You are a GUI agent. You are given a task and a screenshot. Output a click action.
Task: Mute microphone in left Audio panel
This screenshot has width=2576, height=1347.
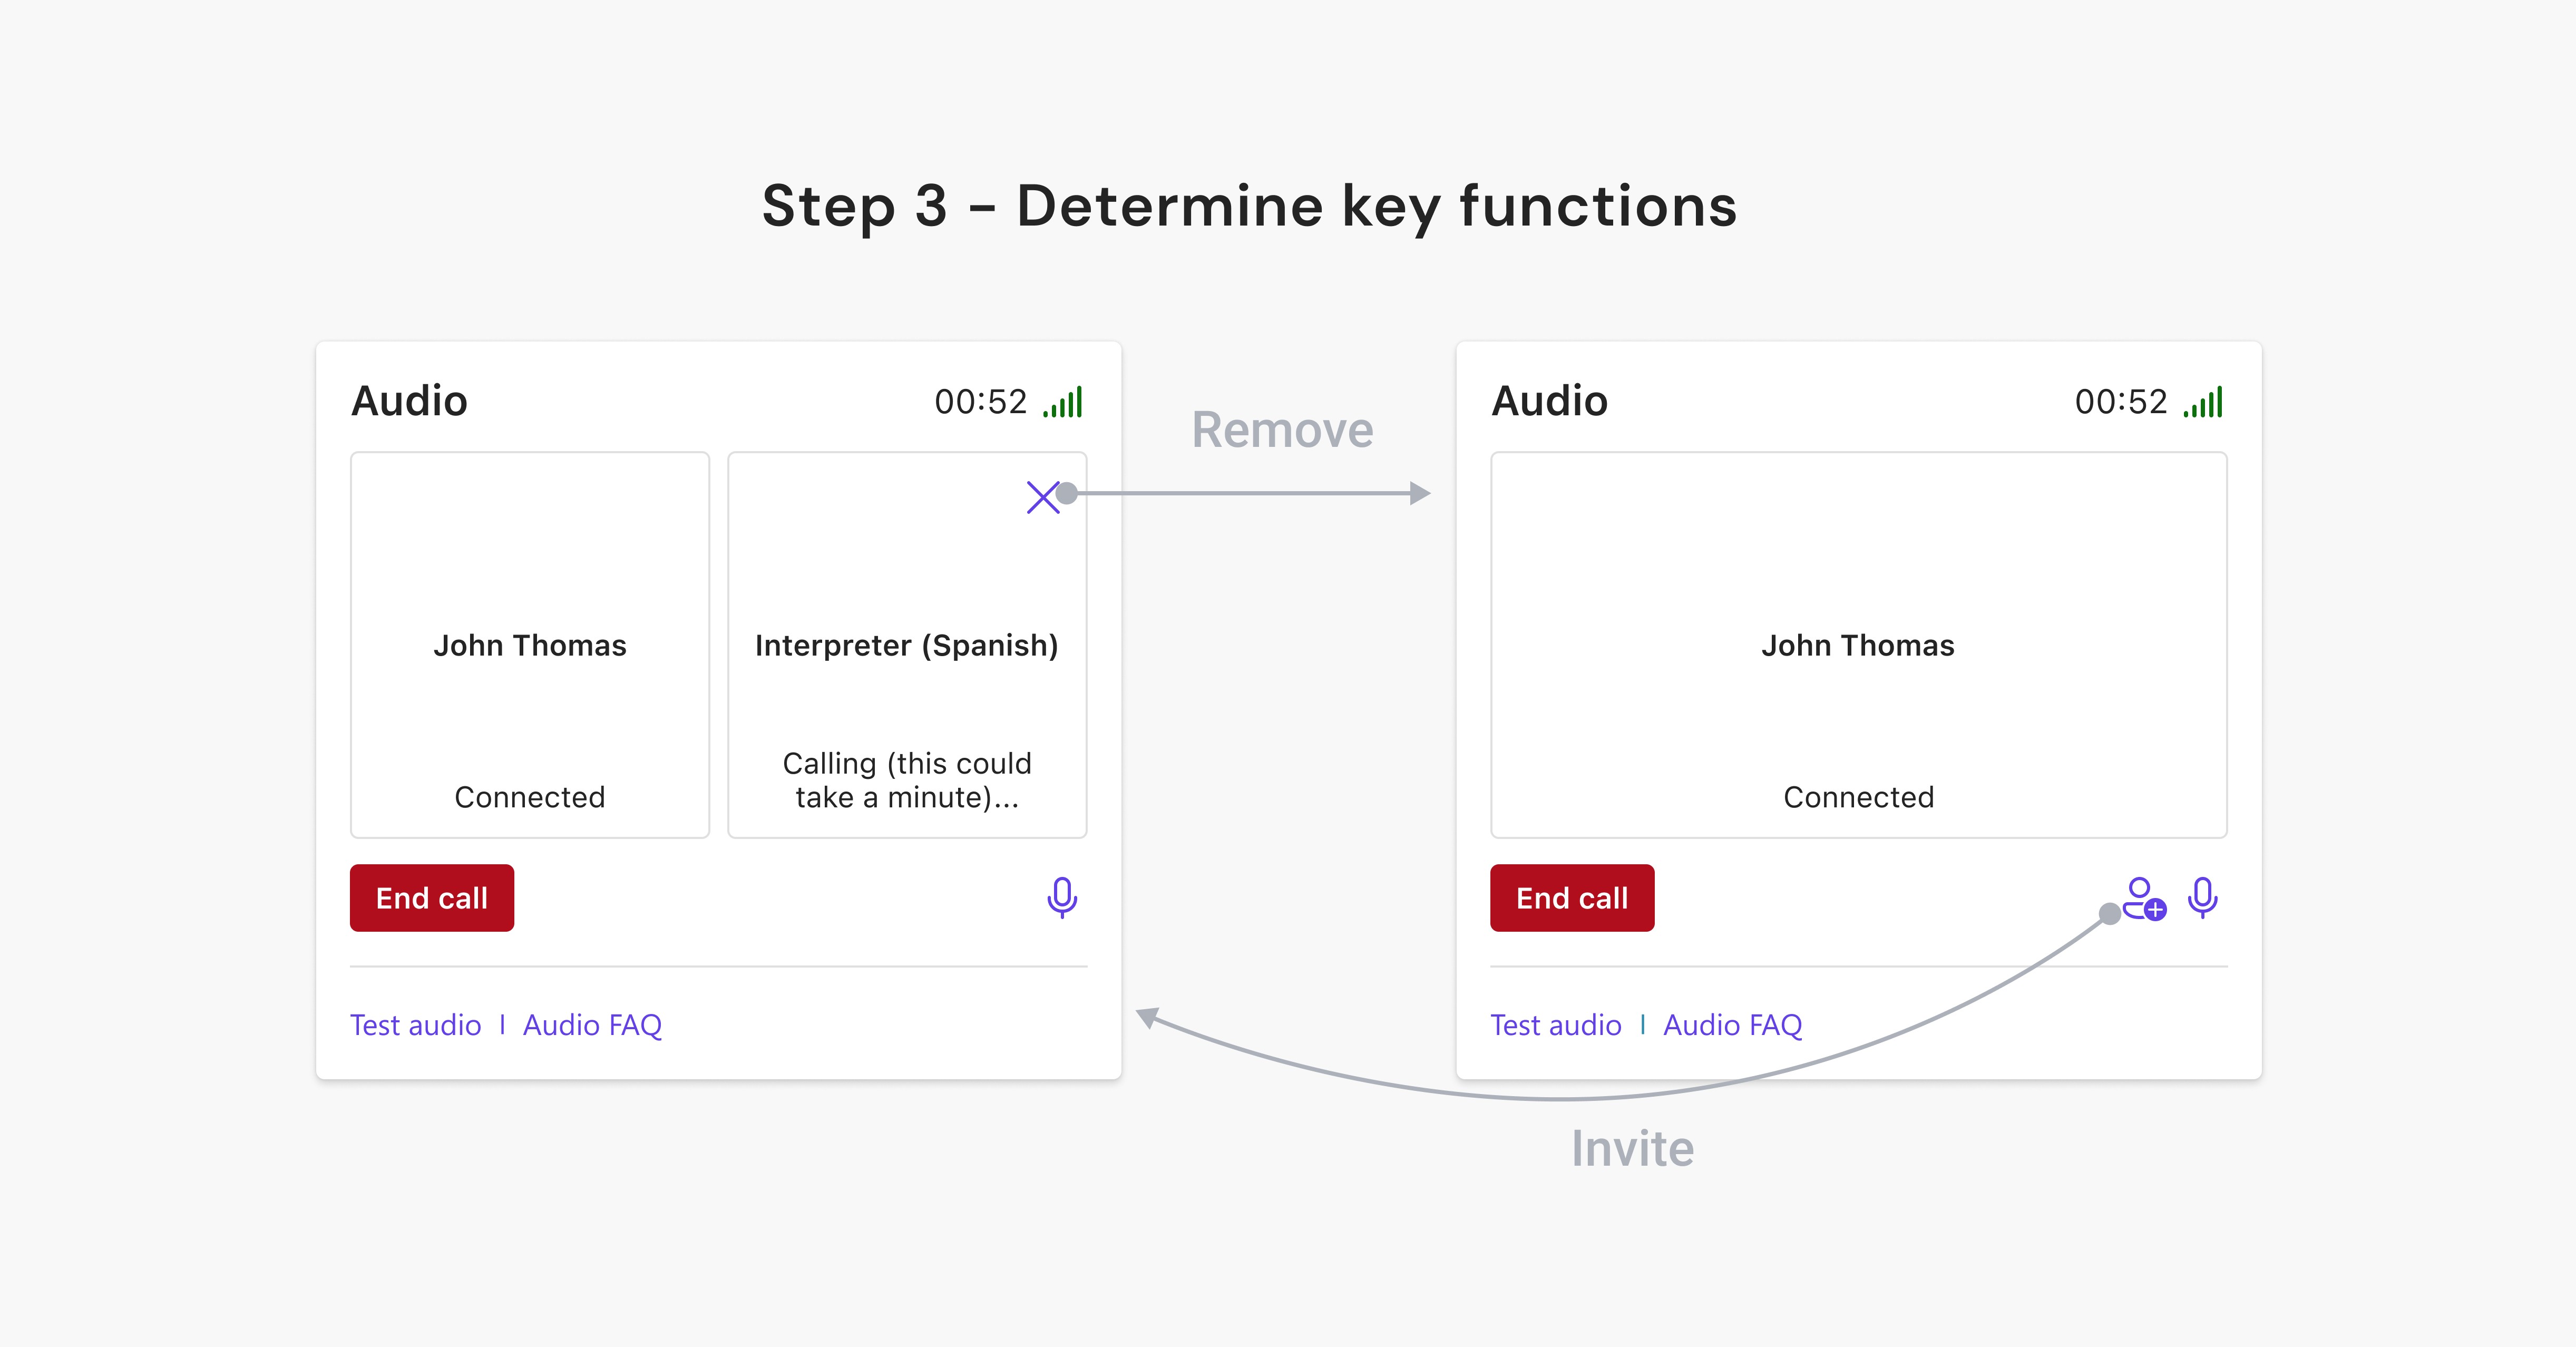(1061, 897)
